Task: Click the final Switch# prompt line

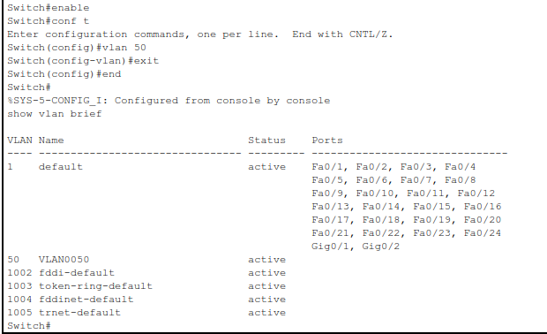Action: pyautogui.click(x=29, y=326)
